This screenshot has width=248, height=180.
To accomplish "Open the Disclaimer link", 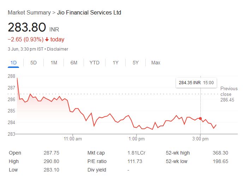I will point(58,49).
